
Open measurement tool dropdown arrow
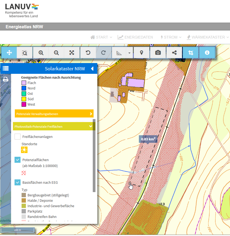tap(129, 53)
